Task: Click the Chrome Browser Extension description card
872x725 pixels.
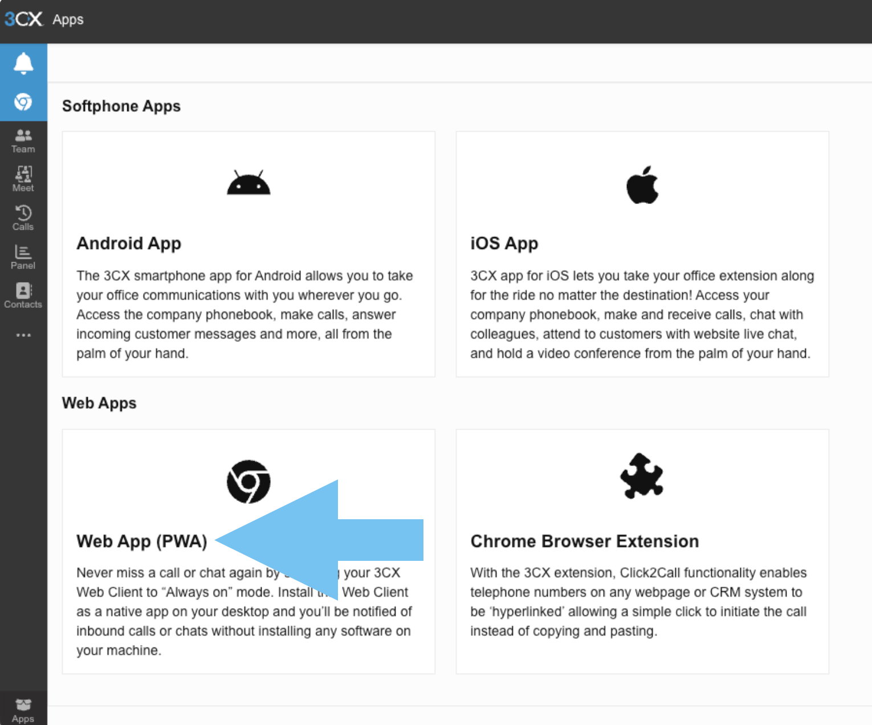Action: 638,602
